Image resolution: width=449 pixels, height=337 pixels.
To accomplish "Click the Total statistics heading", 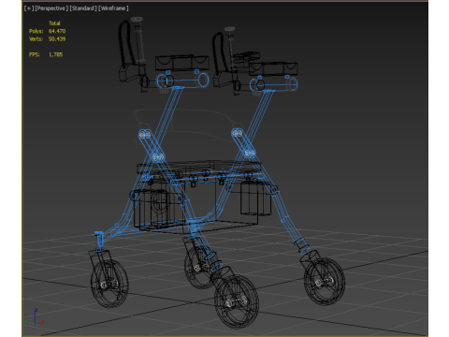I will (54, 23).
